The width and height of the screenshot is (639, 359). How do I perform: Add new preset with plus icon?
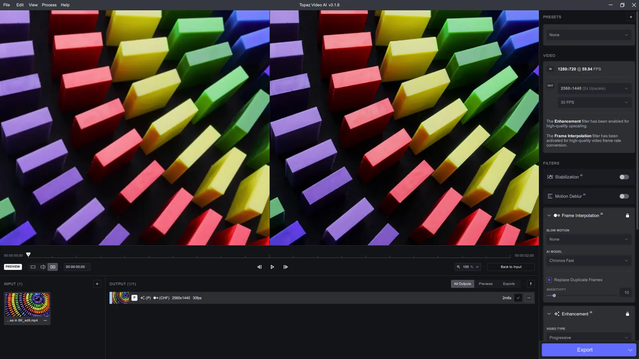click(x=631, y=17)
